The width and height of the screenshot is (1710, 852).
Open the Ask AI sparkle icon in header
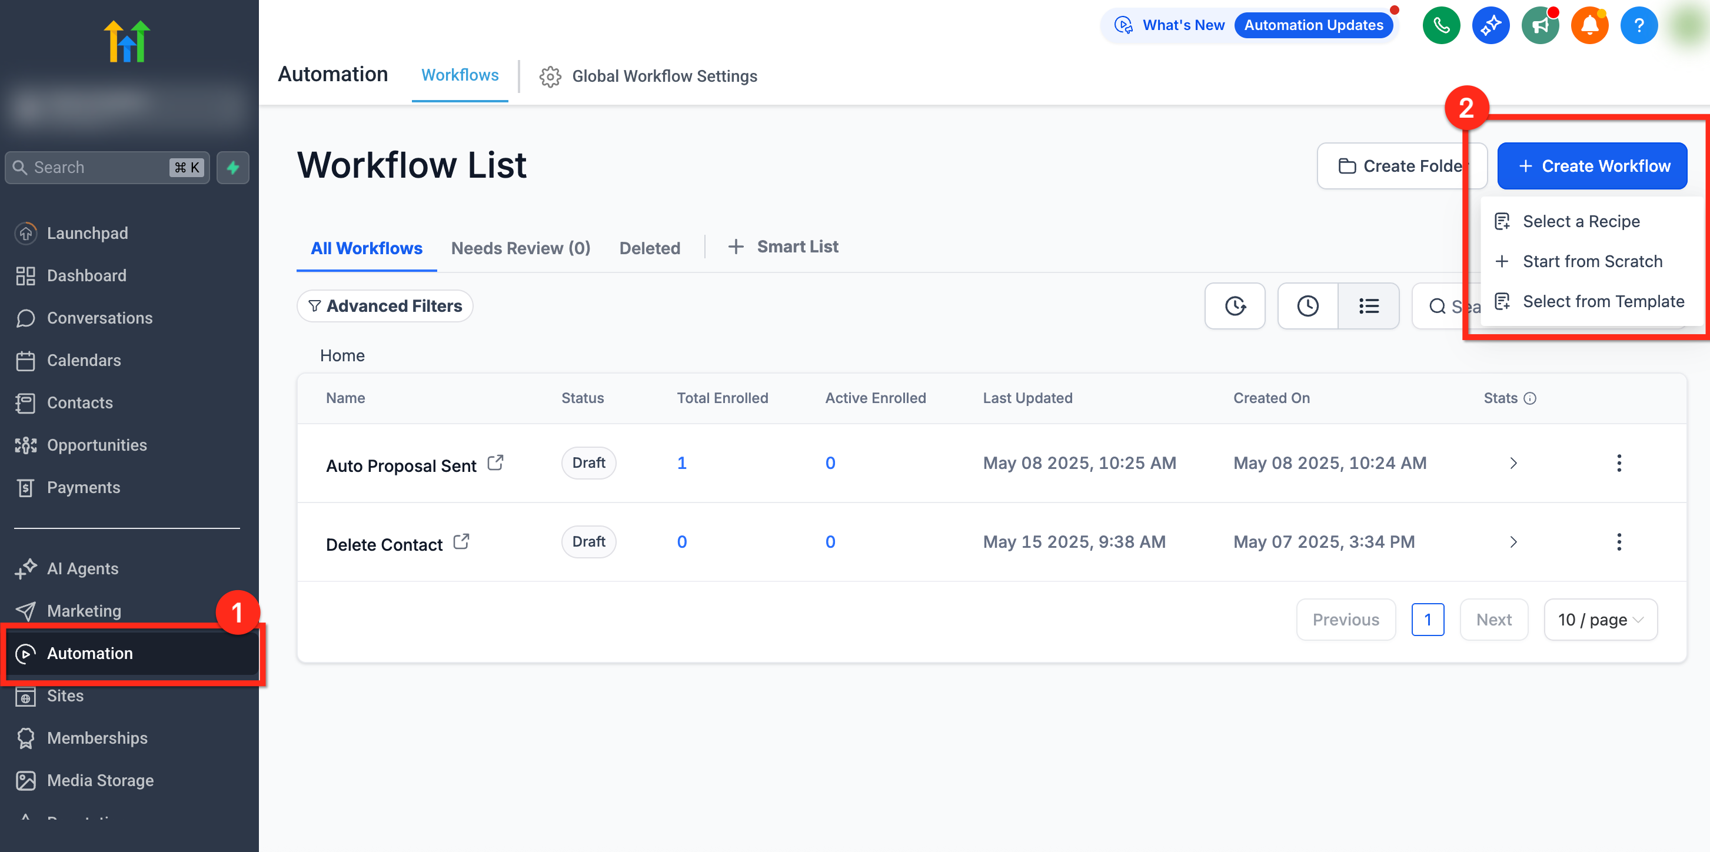coord(1491,26)
